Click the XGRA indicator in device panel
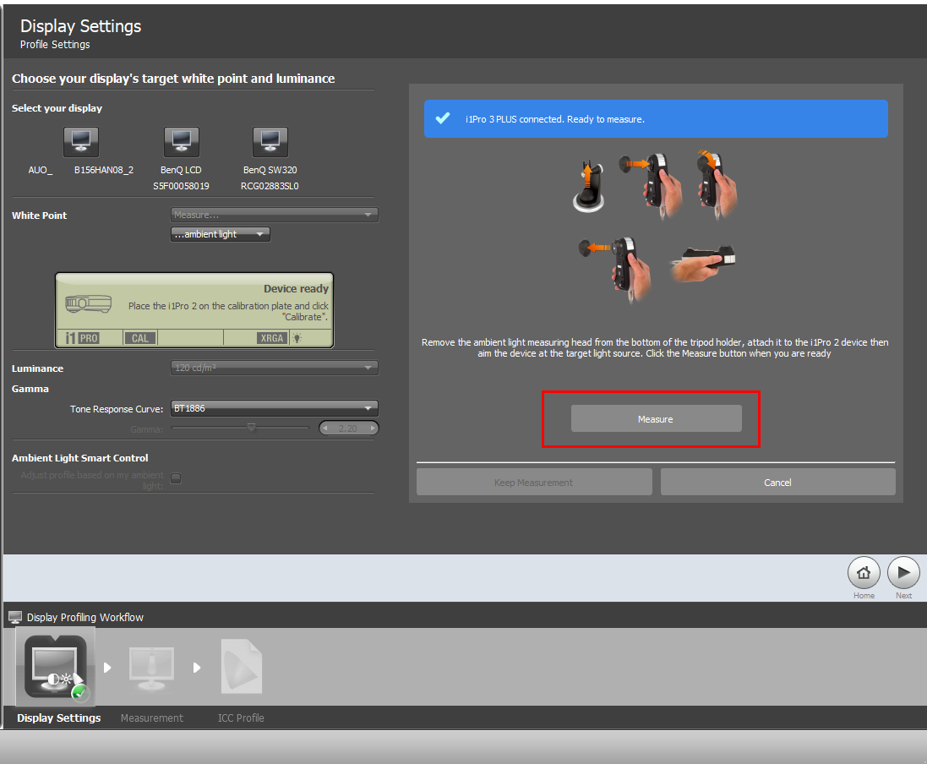 (272, 338)
